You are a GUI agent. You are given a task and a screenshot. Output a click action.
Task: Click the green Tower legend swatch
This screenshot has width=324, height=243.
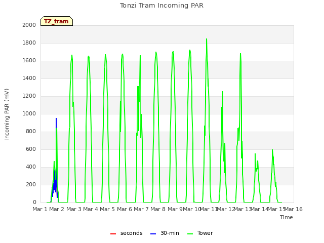point(190,234)
